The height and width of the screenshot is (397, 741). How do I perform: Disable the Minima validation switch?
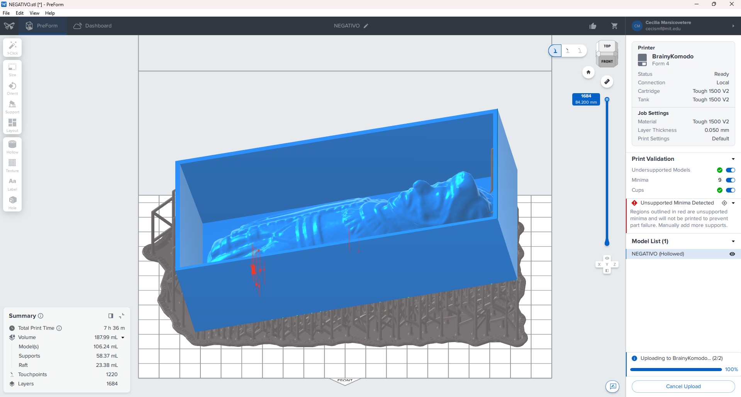tap(730, 180)
